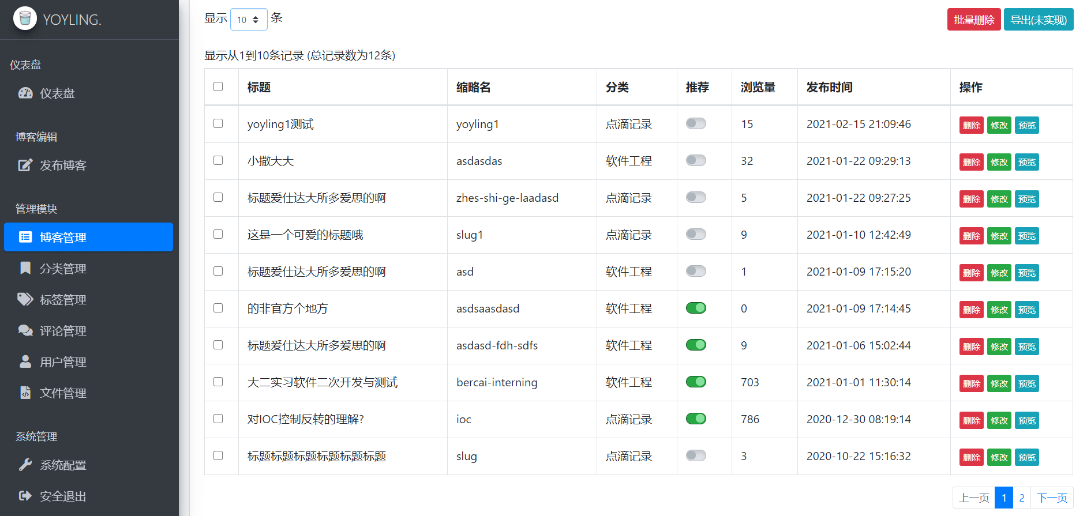This screenshot has height=516, width=1087.
Task: Click the tag management tags icon
Action: point(25,299)
